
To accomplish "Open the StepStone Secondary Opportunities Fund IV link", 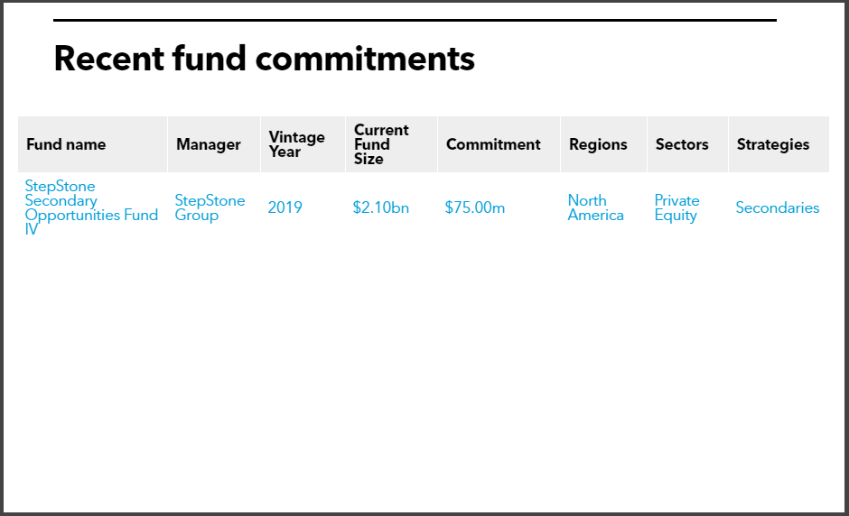I will (x=90, y=207).
